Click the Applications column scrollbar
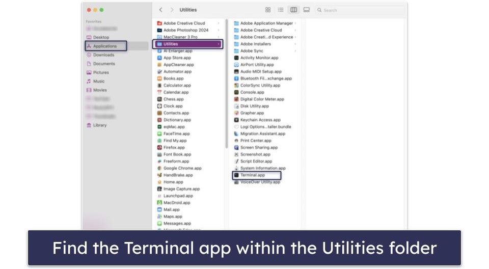Image resolution: width=489 pixels, height=269 pixels. tap(226, 84)
